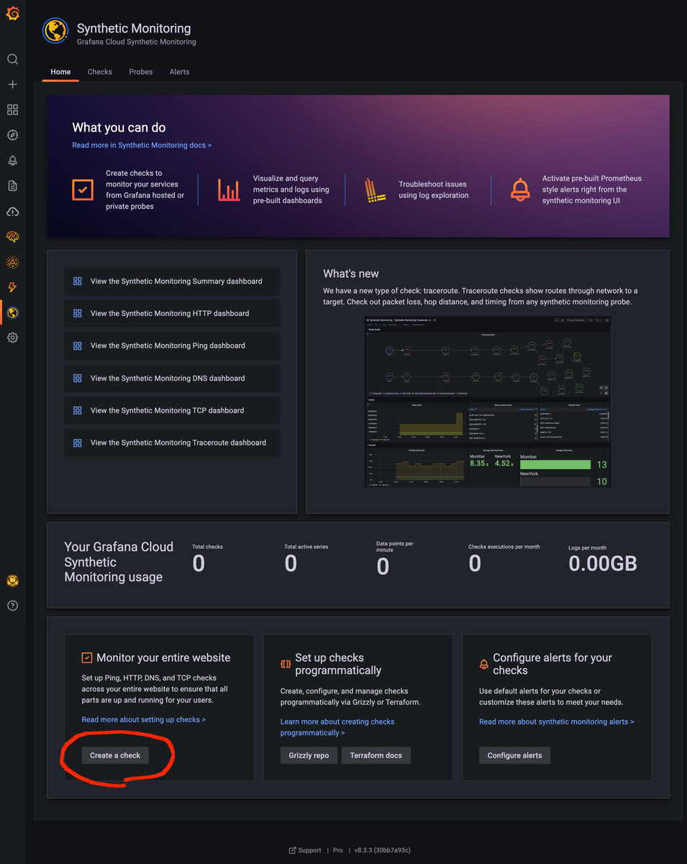View the Synthetic Monitoring Summary dashboard

172,282
